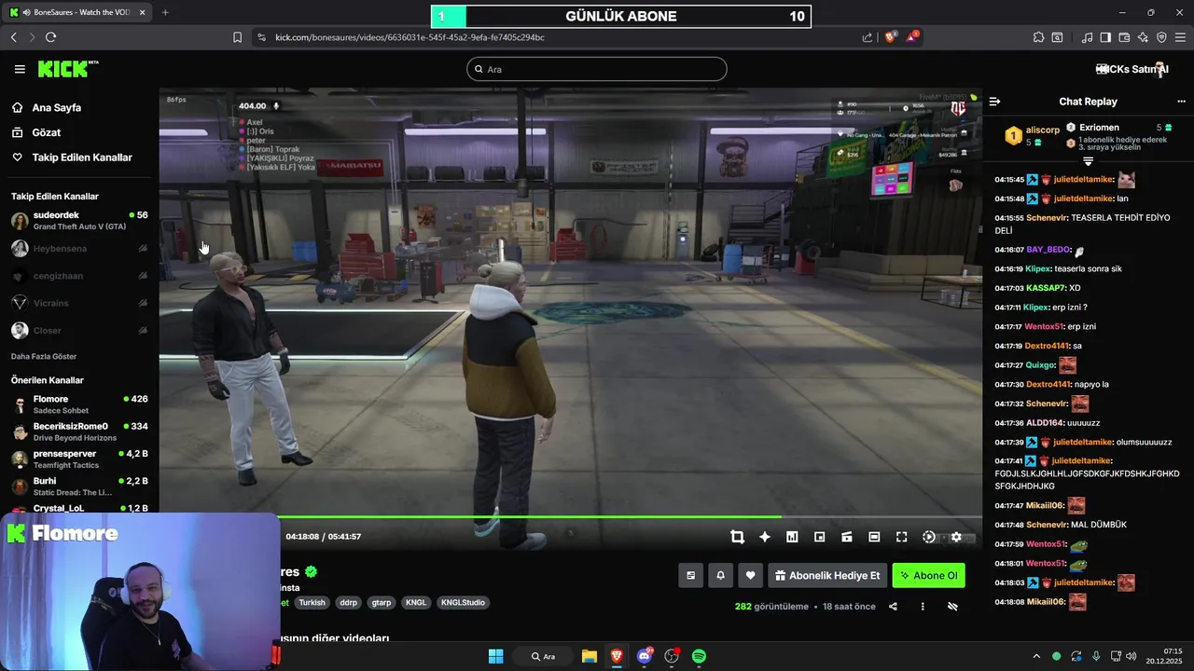The width and height of the screenshot is (1194, 671).
Task: Open the cengizhaan channel
Action: click(x=79, y=276)
